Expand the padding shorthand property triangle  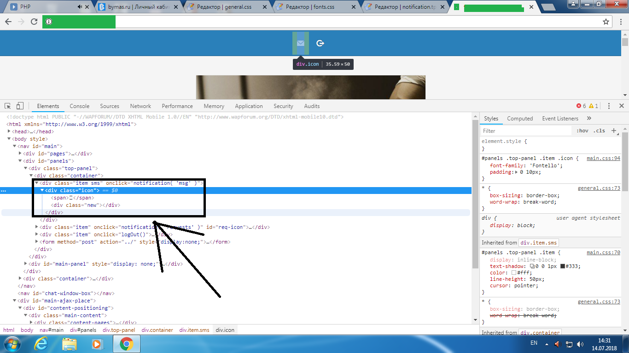click(517, 172)
